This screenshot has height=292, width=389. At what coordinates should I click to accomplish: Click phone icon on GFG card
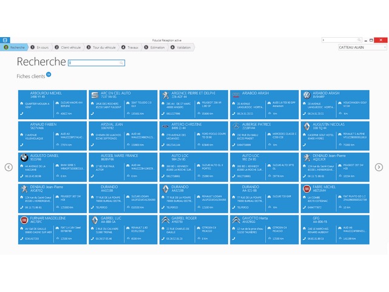click(x=304, y=238)
